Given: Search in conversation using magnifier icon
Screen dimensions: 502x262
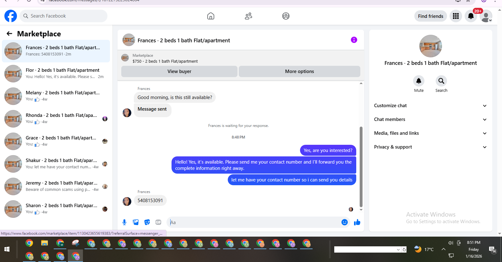Looking at the screenshot, I should (x=441, y=81).
